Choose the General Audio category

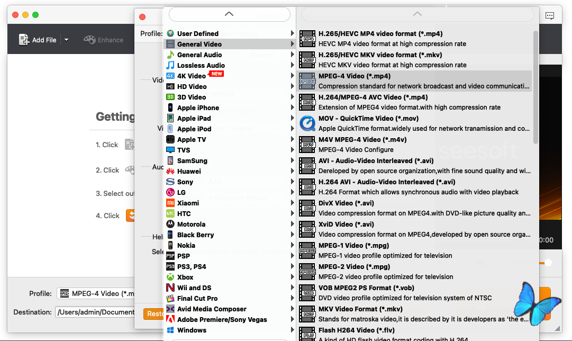point(199,55)
